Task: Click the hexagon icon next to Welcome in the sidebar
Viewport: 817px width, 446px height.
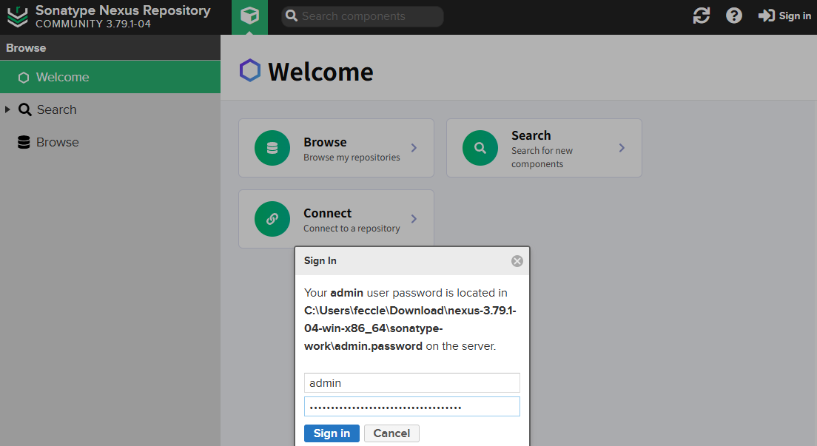Action: click(24, 78)
